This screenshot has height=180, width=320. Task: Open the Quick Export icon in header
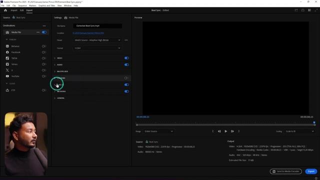[x=303, y=10]
